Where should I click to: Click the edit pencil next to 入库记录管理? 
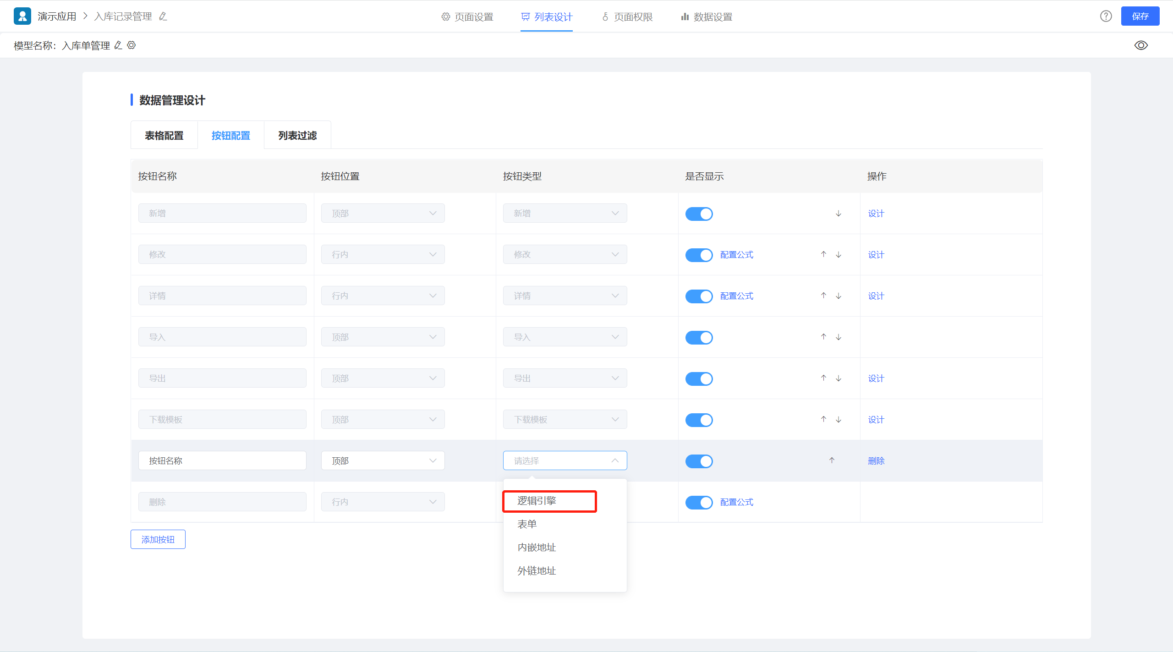tap(163, 16)
